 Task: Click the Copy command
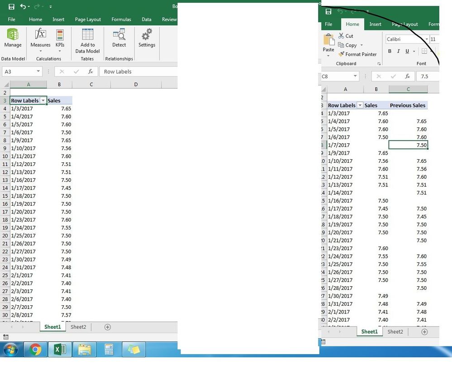click(x=347, y=45)
